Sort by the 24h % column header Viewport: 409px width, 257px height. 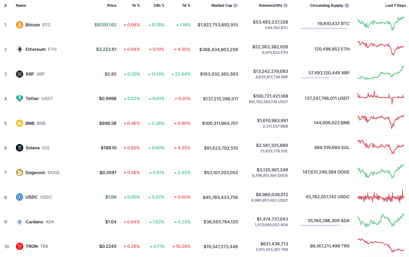click(x=159, y=6)
